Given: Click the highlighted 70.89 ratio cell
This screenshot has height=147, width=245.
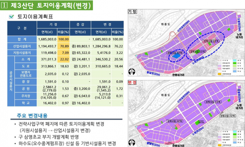Looking at the screenshot, I should (x=64, y=46).
